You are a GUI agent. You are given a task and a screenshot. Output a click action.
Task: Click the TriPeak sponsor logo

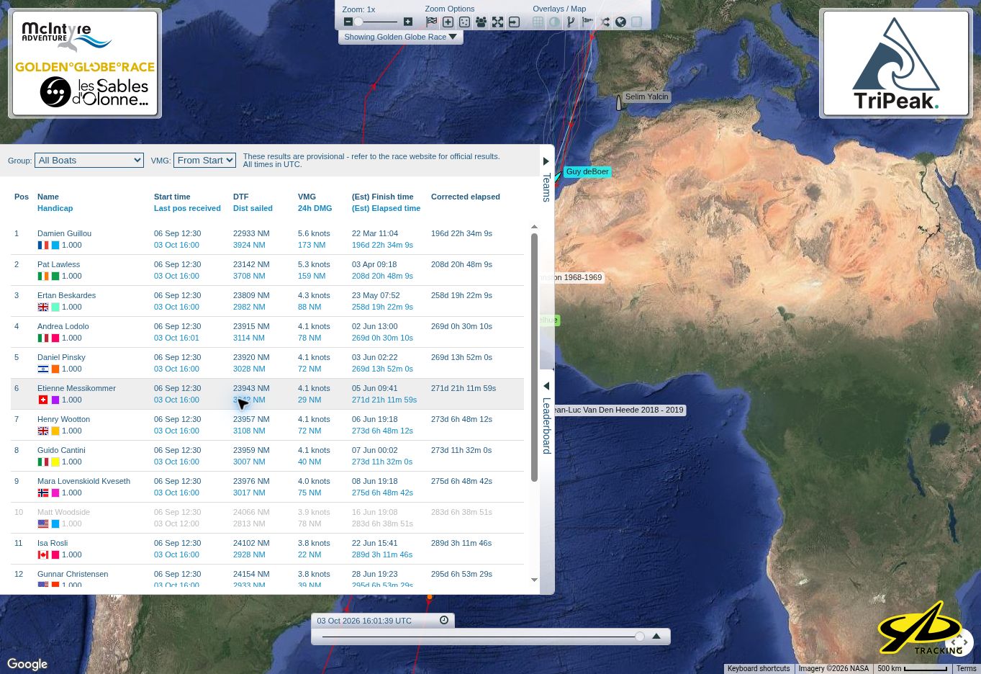896,63
